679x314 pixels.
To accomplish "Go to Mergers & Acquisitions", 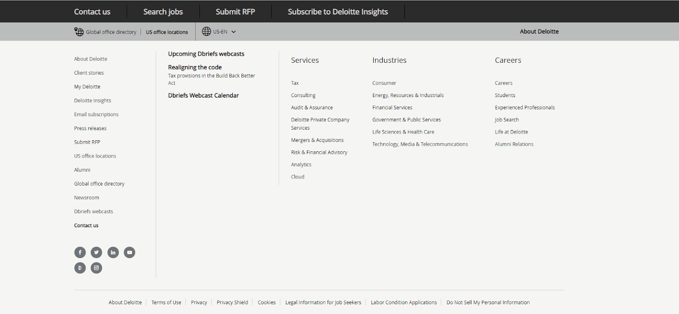I will click(x=317, y=140).
